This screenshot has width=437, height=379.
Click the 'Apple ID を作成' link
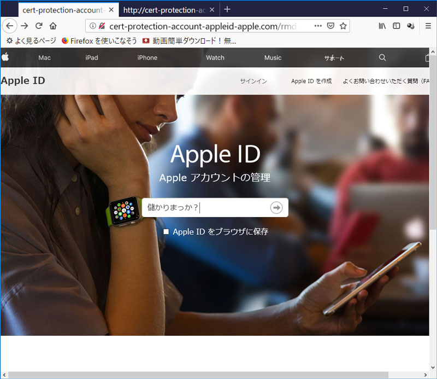[311, 81]
